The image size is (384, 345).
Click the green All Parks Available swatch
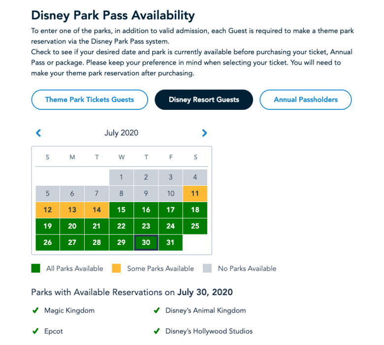click(36, 268)
